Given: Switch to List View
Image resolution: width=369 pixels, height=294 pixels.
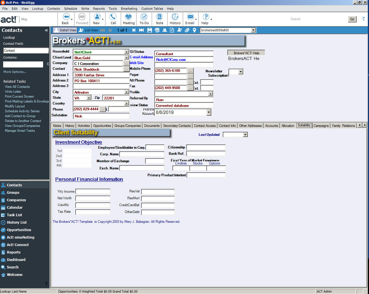Looking at the screenshot, I should point(89,30).
